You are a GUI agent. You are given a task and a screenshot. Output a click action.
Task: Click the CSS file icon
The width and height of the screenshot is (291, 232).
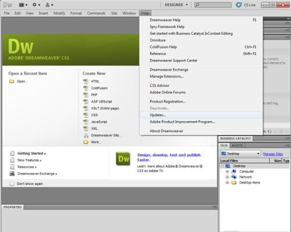coord(86,115)
